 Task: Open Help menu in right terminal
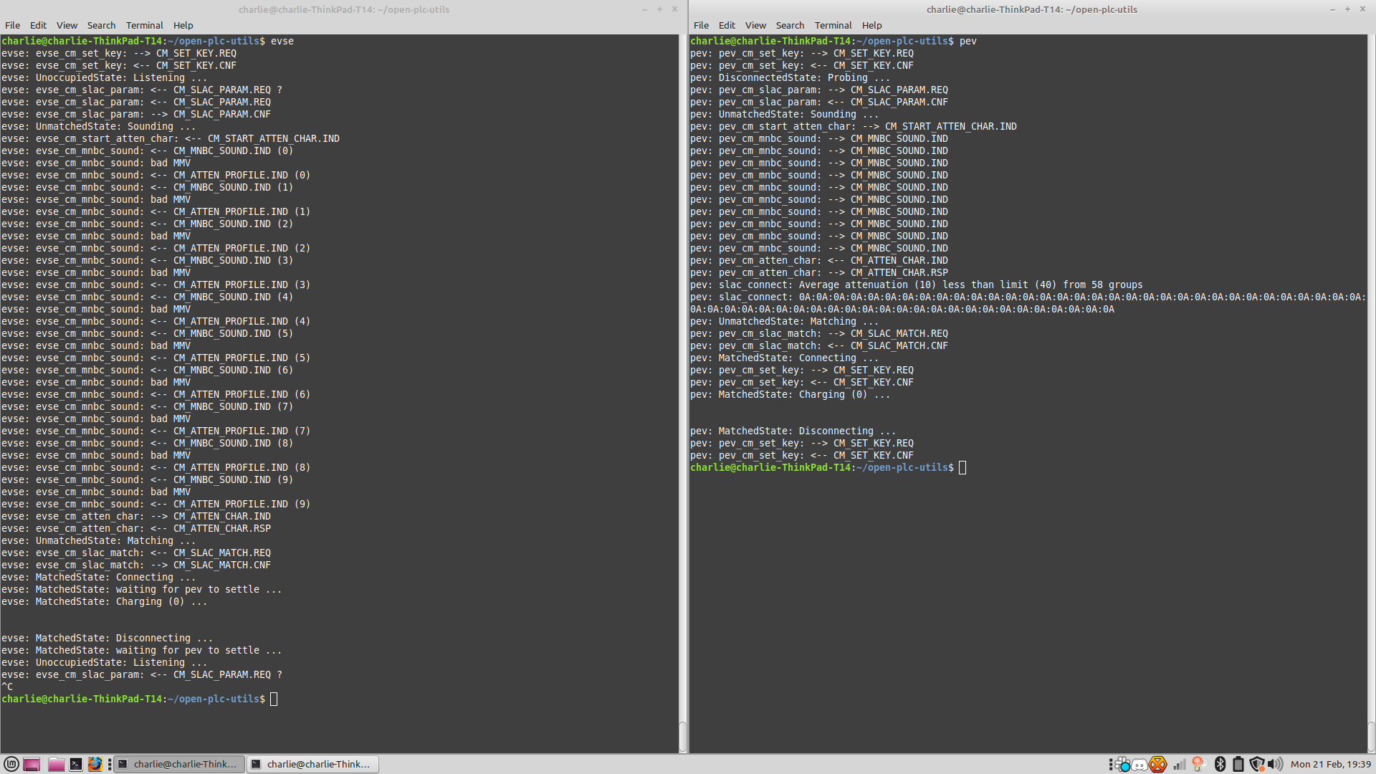click(871, 25)
